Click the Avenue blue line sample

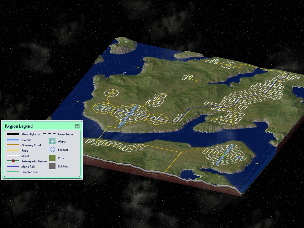[x=13, y=140]
